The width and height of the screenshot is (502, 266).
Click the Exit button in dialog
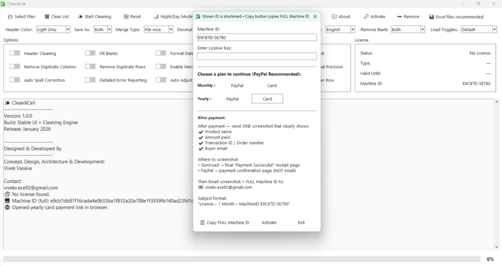(301, 223)
